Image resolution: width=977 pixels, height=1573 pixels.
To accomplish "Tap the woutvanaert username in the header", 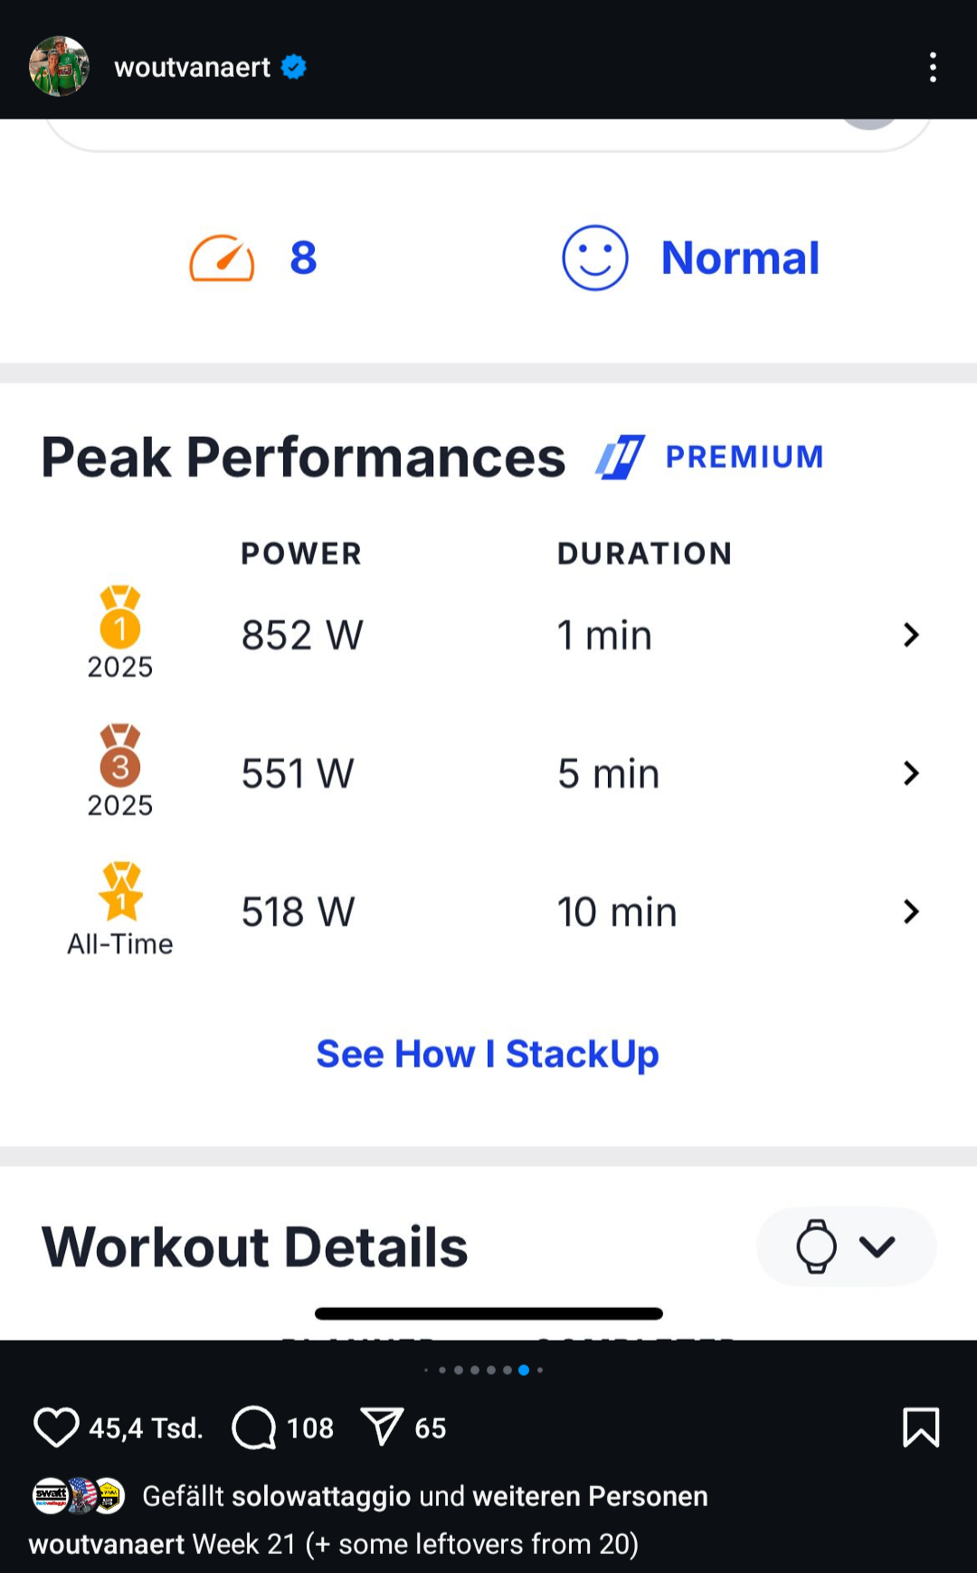I will [x=192, y=67].
